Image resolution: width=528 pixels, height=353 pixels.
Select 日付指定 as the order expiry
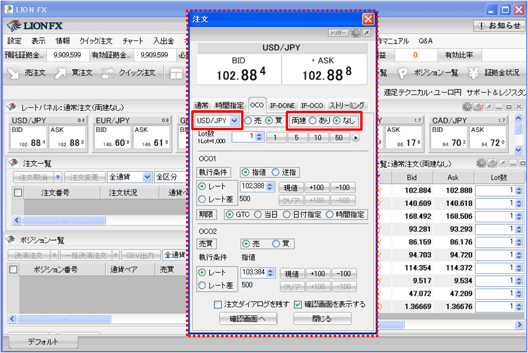click(286, 215)
